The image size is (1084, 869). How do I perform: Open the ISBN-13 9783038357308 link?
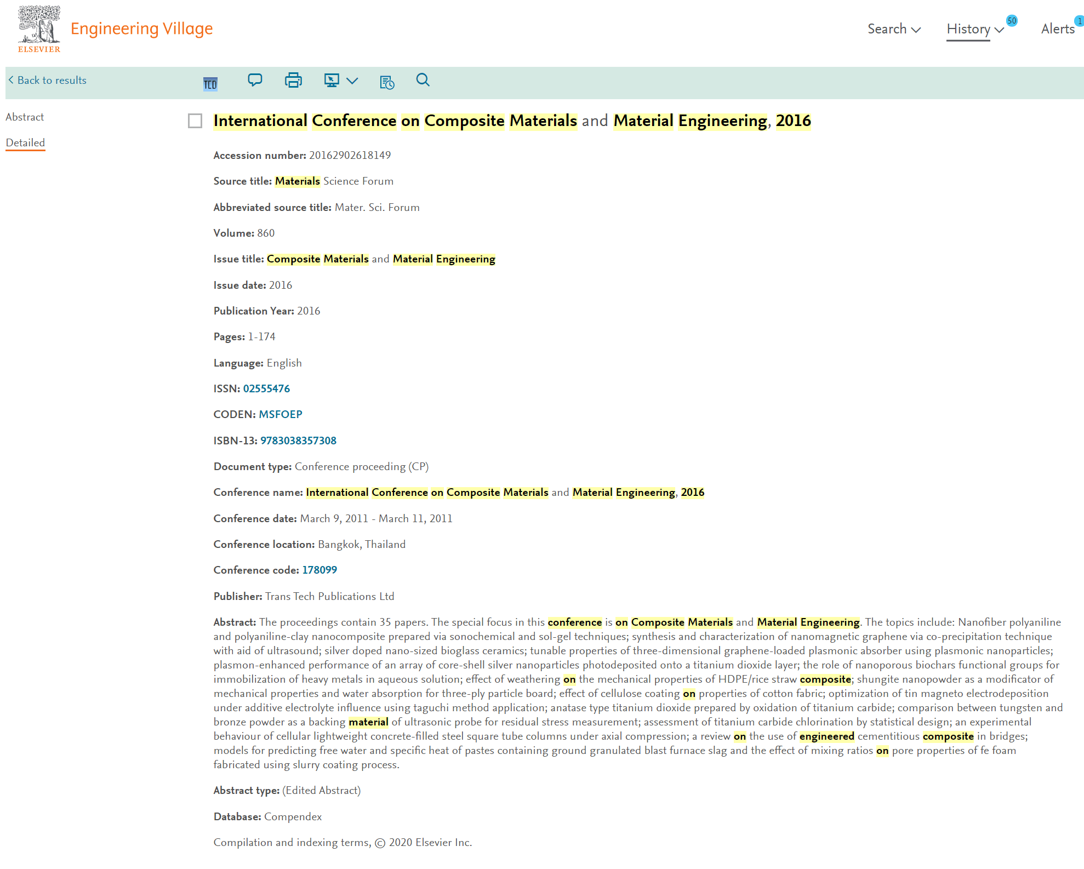pos(298,441)
